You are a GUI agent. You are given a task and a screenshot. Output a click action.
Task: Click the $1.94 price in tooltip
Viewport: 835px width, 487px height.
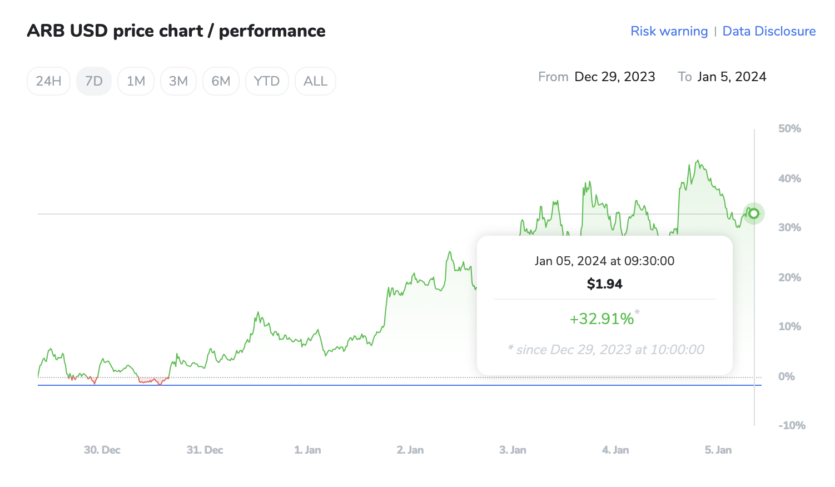click(604, 284)
